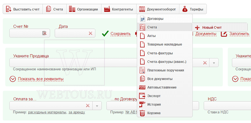The width and height of the screenshot is (251, 123).
Task: Open the Тарифы tab
Action: tap(193, 9)
